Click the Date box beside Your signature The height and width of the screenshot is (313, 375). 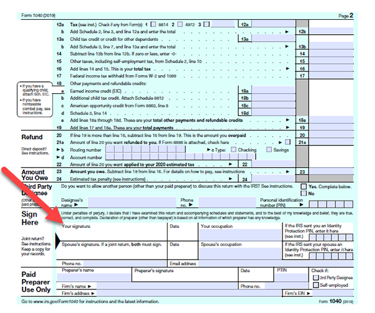(x=183, y=232)
